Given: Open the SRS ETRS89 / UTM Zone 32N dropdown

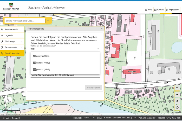Looking at the screenshot, I should (120, 118).
